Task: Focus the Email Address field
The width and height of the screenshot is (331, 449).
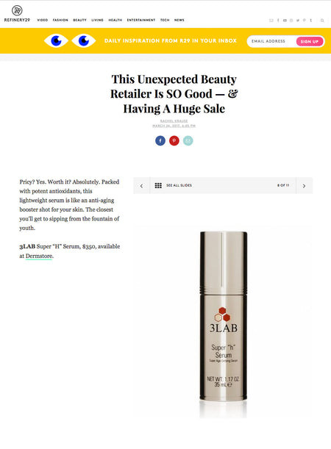Action: coord(271,41)
